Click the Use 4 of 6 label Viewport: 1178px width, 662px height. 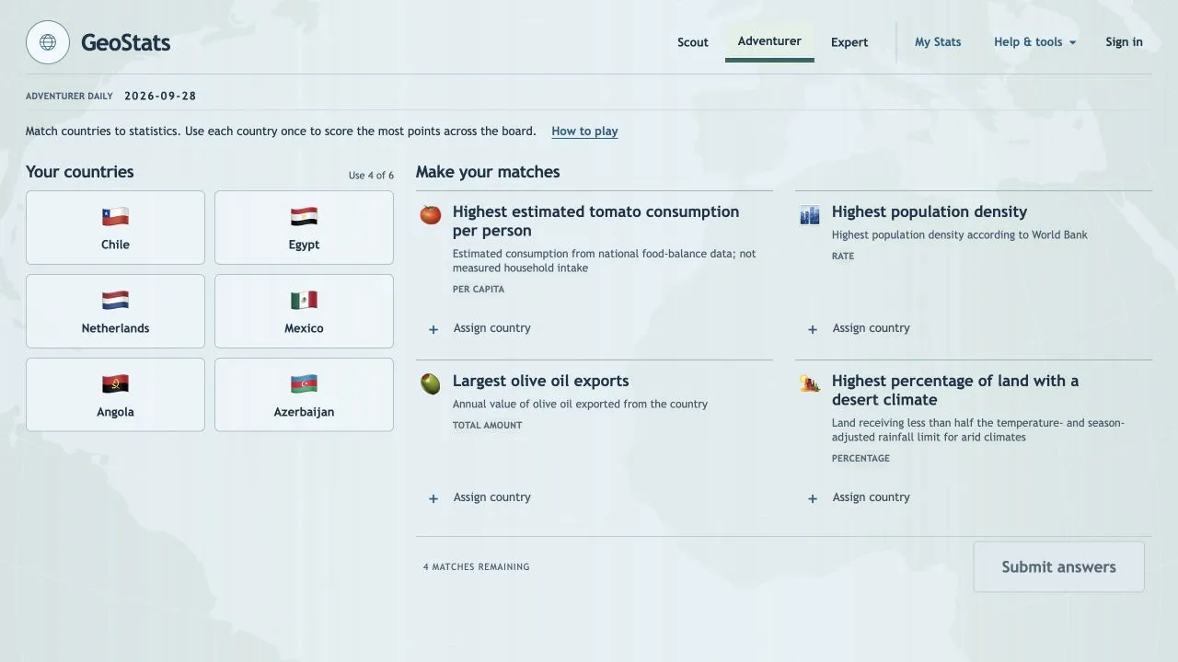[x=371, y=176]
